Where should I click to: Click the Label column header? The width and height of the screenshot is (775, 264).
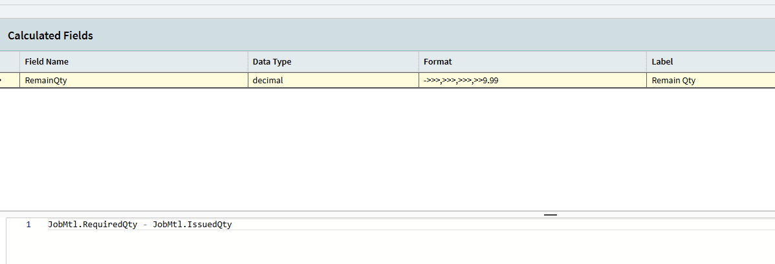pyautogui.click(x=662, y=62)
